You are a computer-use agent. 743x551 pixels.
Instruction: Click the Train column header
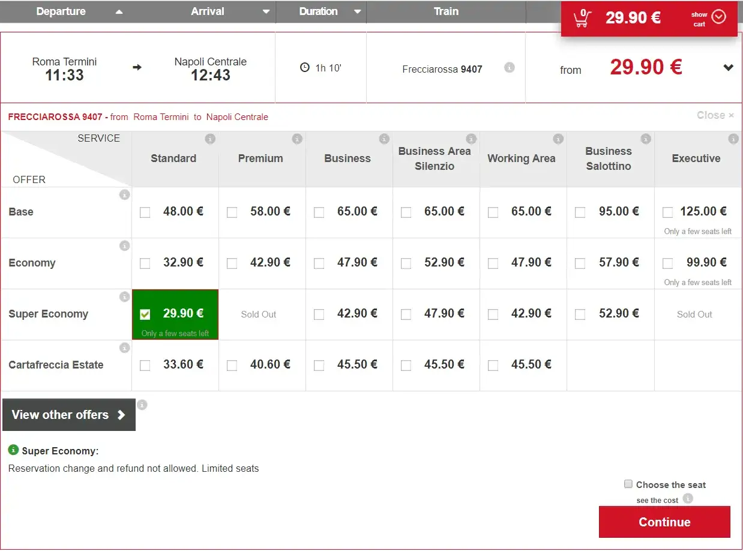[x=446, y=11]
